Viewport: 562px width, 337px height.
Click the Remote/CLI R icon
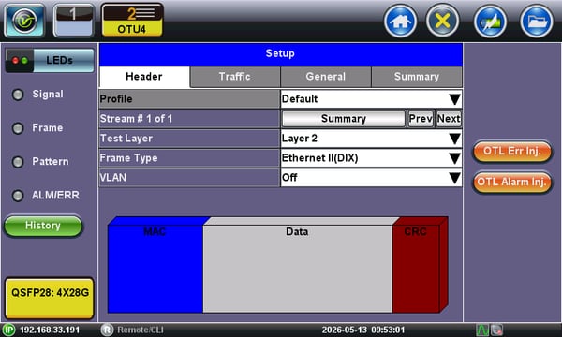(107, 330)
